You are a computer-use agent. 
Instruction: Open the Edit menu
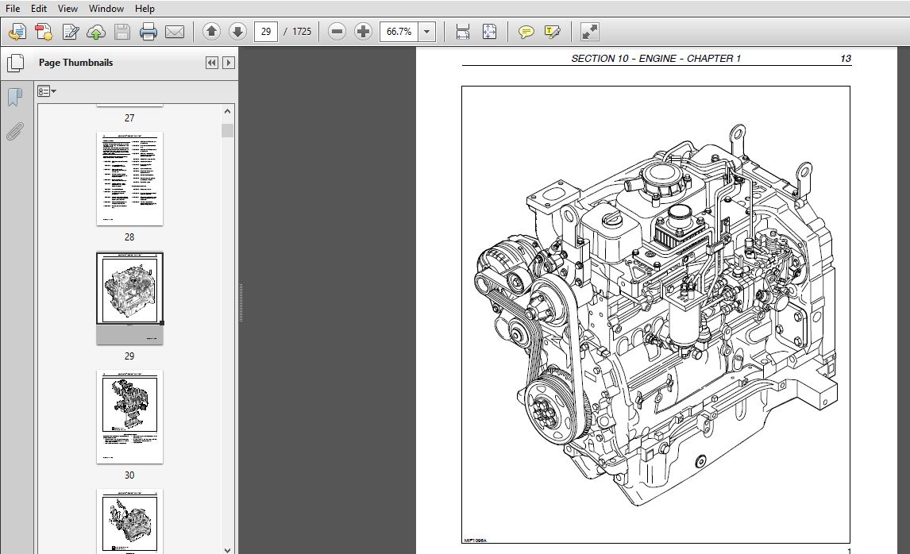39,9
